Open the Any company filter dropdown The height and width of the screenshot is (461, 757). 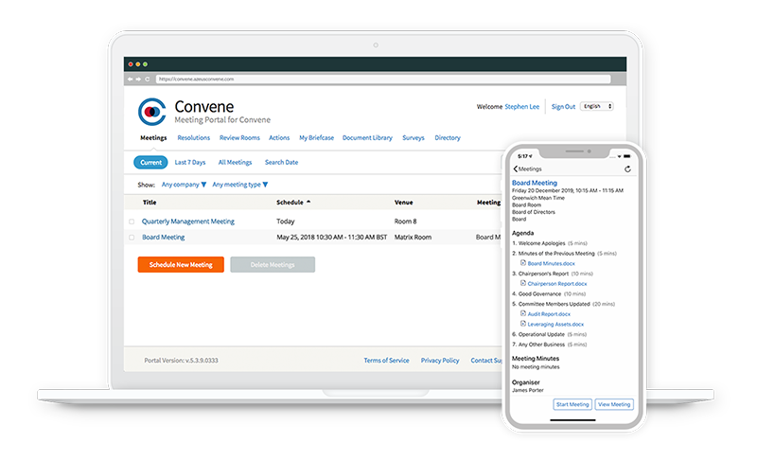pos(184,185)
